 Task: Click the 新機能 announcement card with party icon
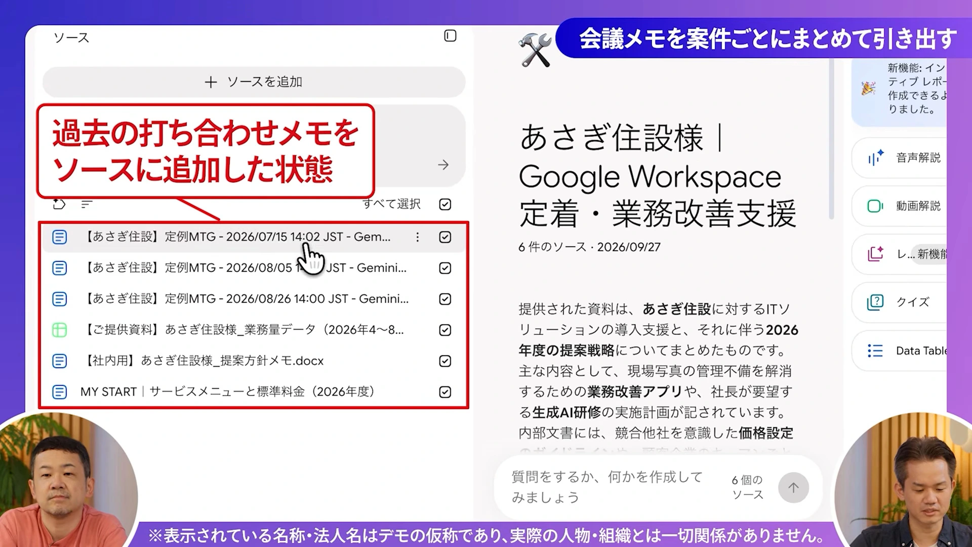(x=899, y=92)
